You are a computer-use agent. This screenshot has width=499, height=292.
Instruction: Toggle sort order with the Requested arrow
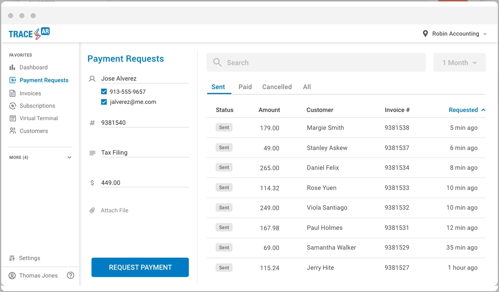click(x=483, y=110)
